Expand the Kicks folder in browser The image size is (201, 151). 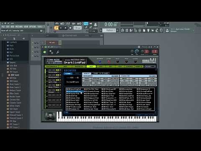(10, 49)
